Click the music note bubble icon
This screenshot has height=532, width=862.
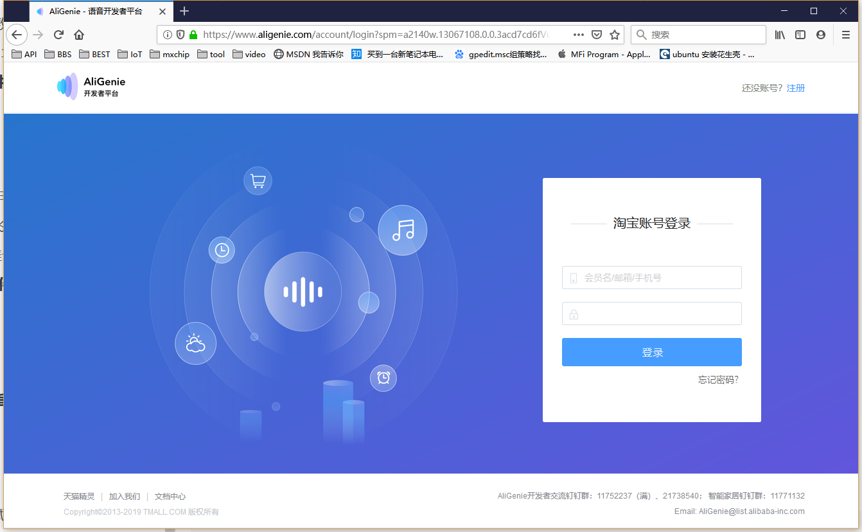tap(403, 230)
